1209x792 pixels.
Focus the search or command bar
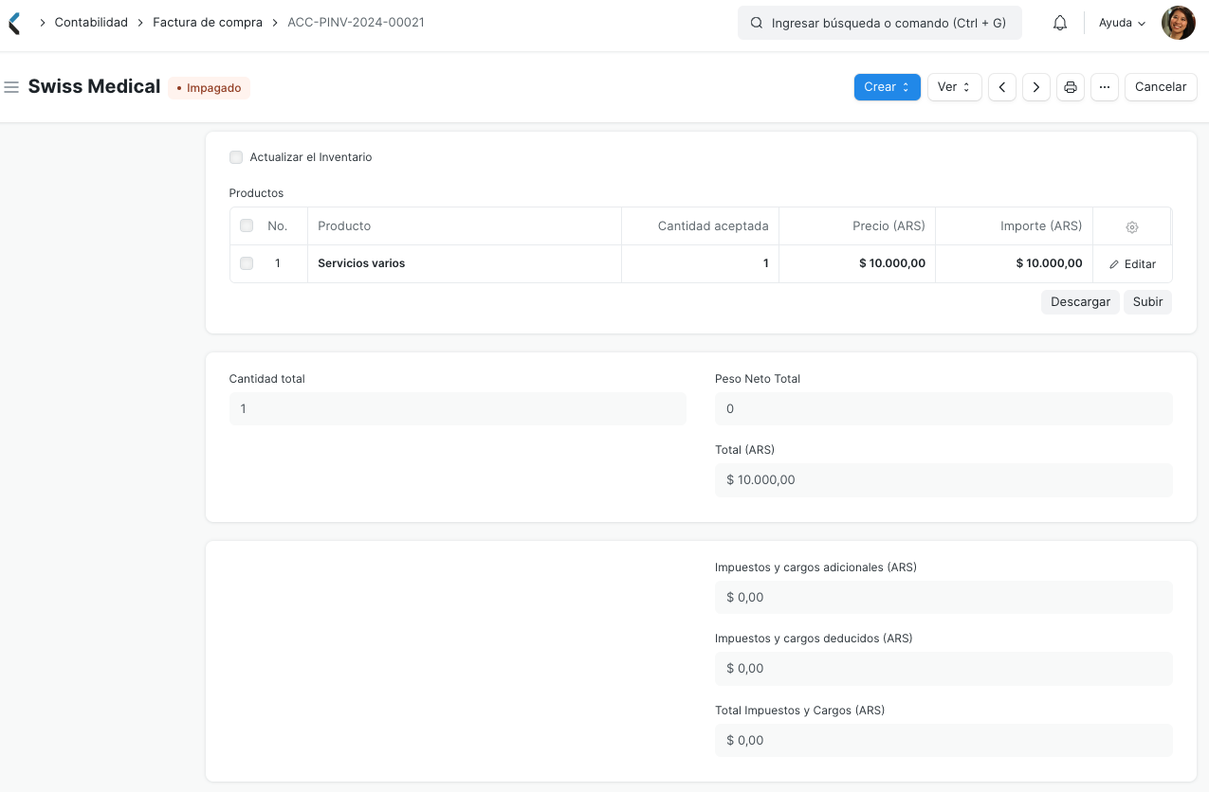pyautogui.click(x=880, y=23)
